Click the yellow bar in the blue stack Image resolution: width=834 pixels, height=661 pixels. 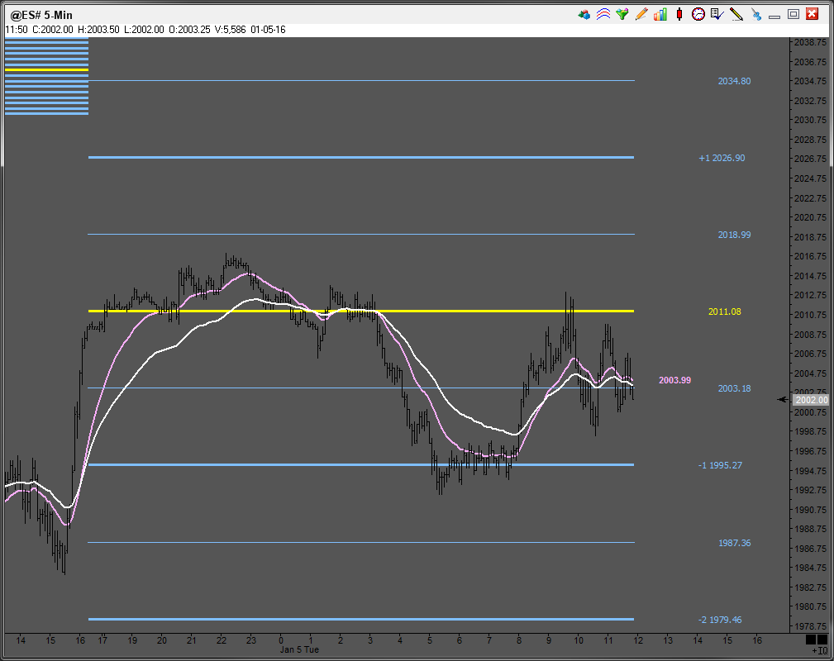click(47, 69)
